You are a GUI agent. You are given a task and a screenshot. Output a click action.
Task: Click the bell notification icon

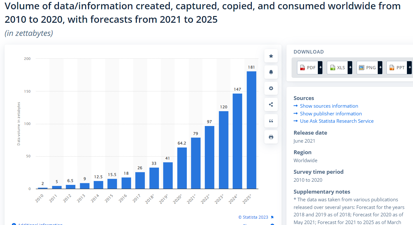coord(271,72)
